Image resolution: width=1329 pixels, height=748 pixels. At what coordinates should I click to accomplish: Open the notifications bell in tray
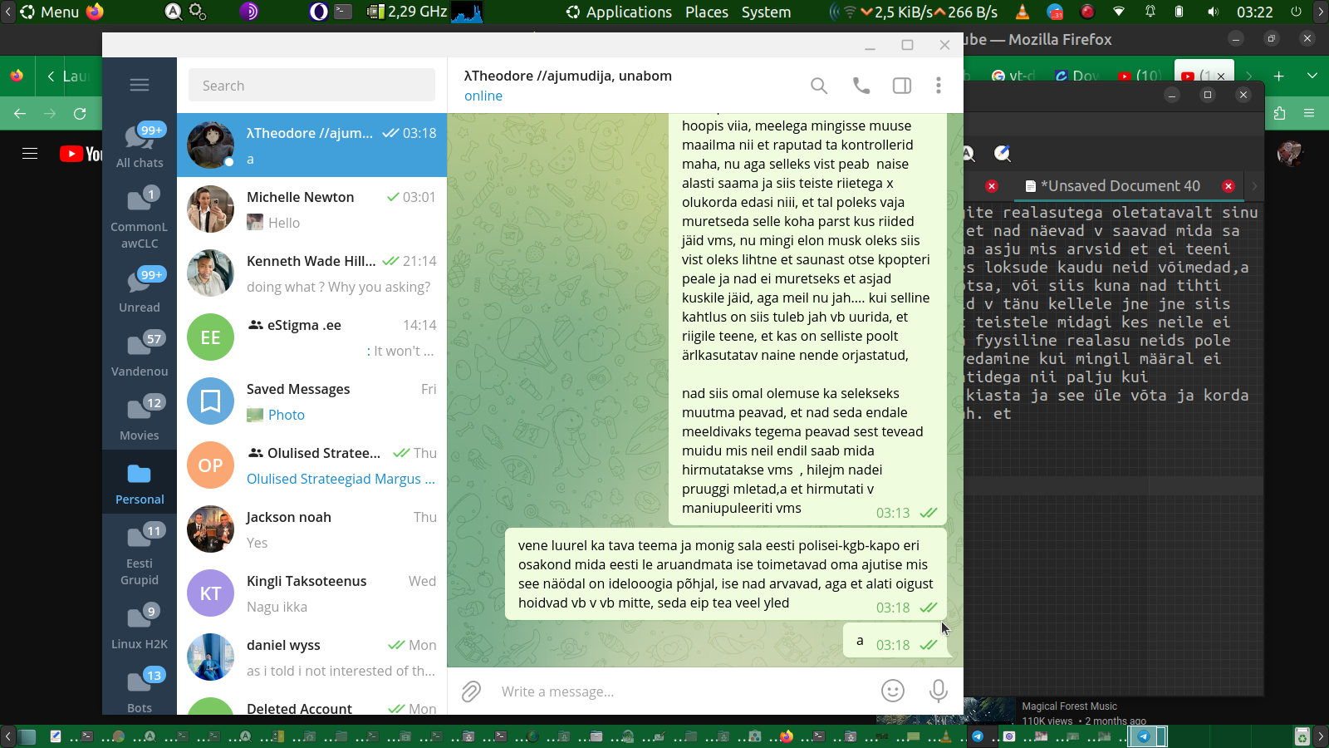coord(1150,12)
